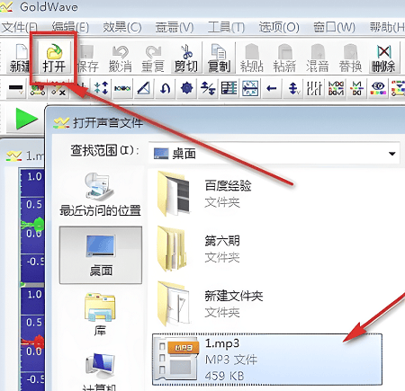Click the 粘新 paste-new toolbar icon
The height and width of the screenshot is (391, 405).
click(284, 58)
